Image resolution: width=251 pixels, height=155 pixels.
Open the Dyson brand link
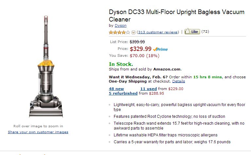[121, 25]
